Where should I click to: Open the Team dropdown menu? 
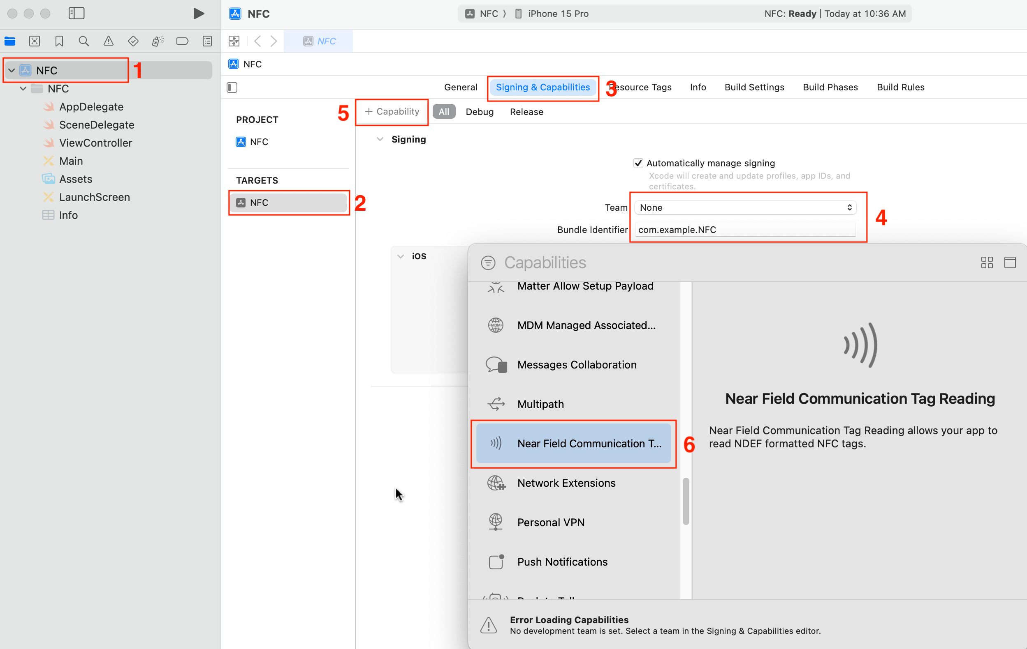pos(745,207)
